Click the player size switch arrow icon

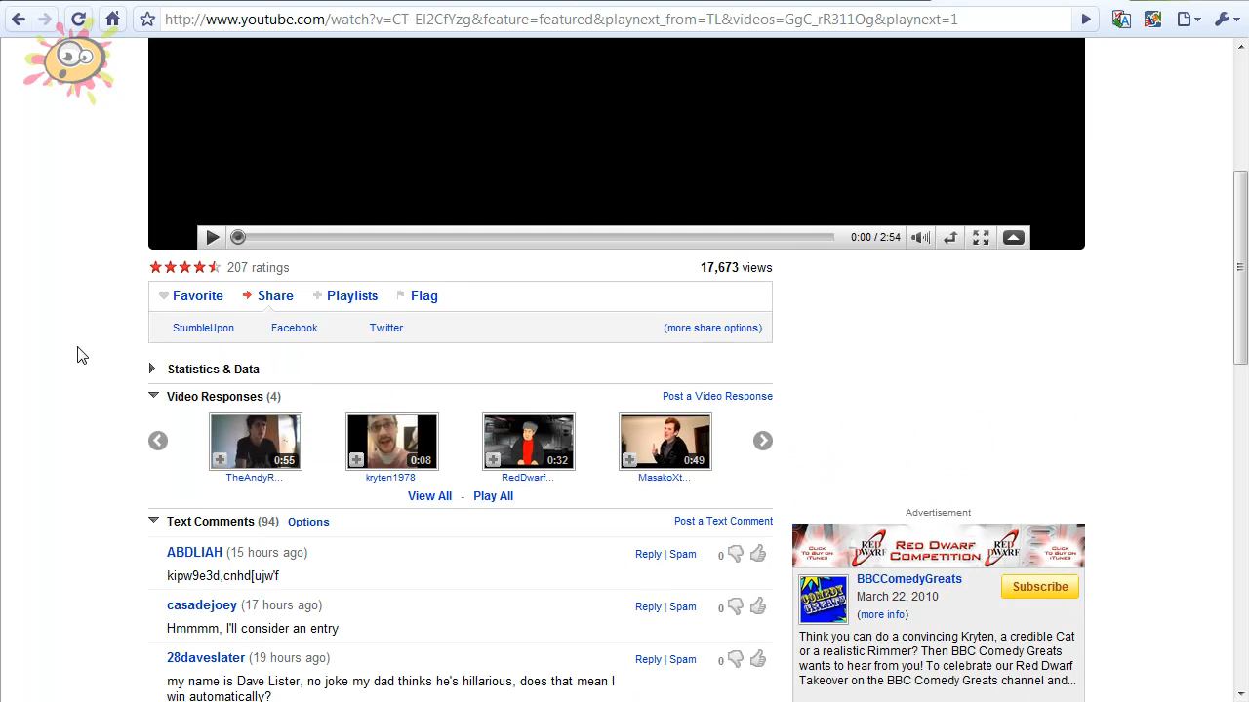pos(950,237)
